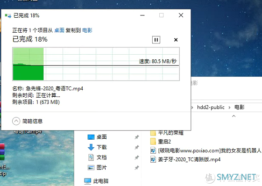Click the copy dialog title bar icon
Image resolution: width=262 pixels, height=186 pixels.
pyautogui.click(x=8, y=16)
